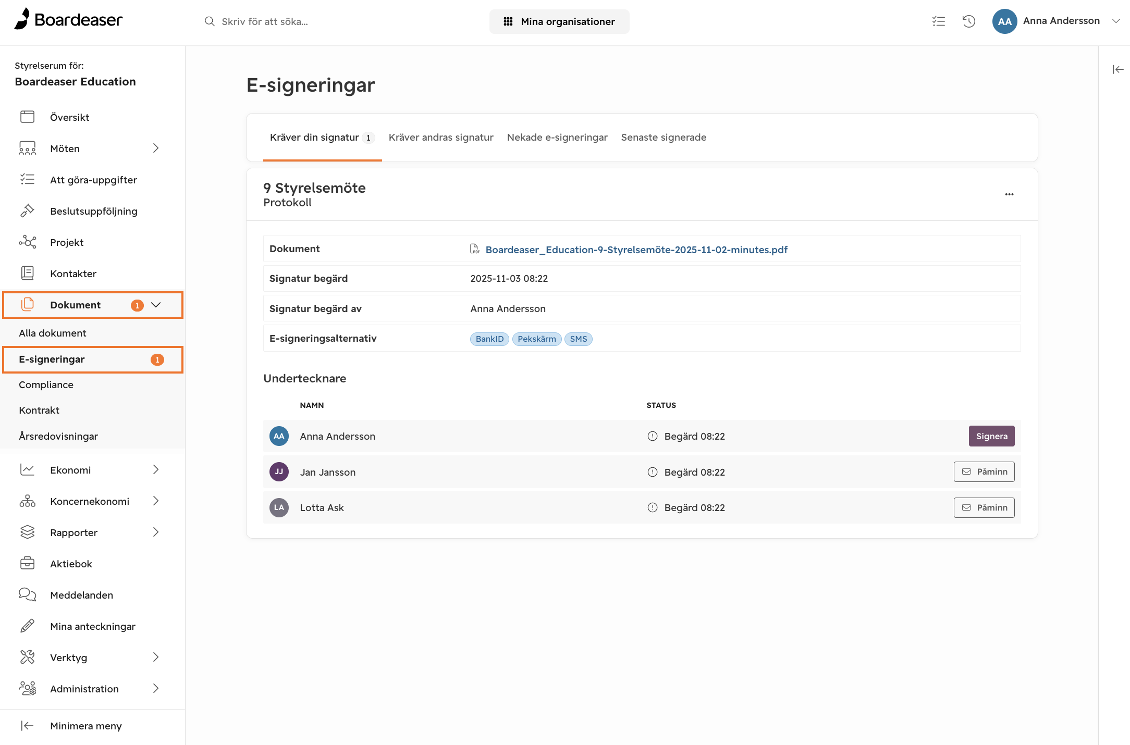
Task: Collapse the Dokument submenu chevron
Action: pos(156,305)
